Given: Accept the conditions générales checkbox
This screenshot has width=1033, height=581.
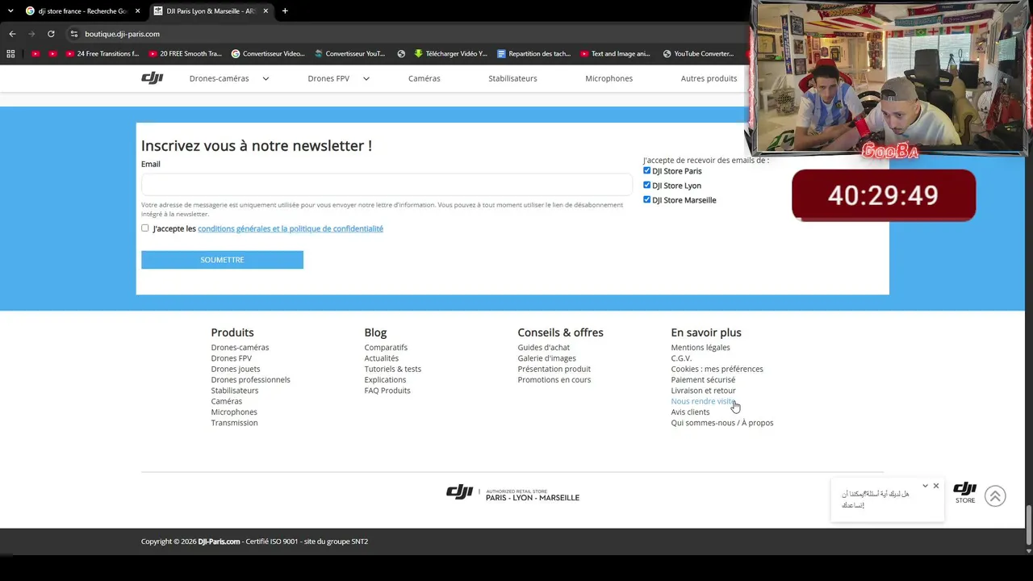Looking at the screenshot, I should (145, 228).
